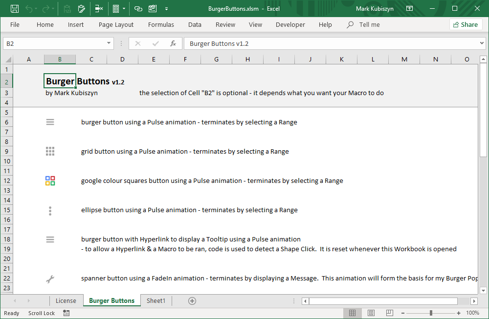Switch to Page Break Preview in the status bar
489x319 pixels.
[x=390, y=313]
